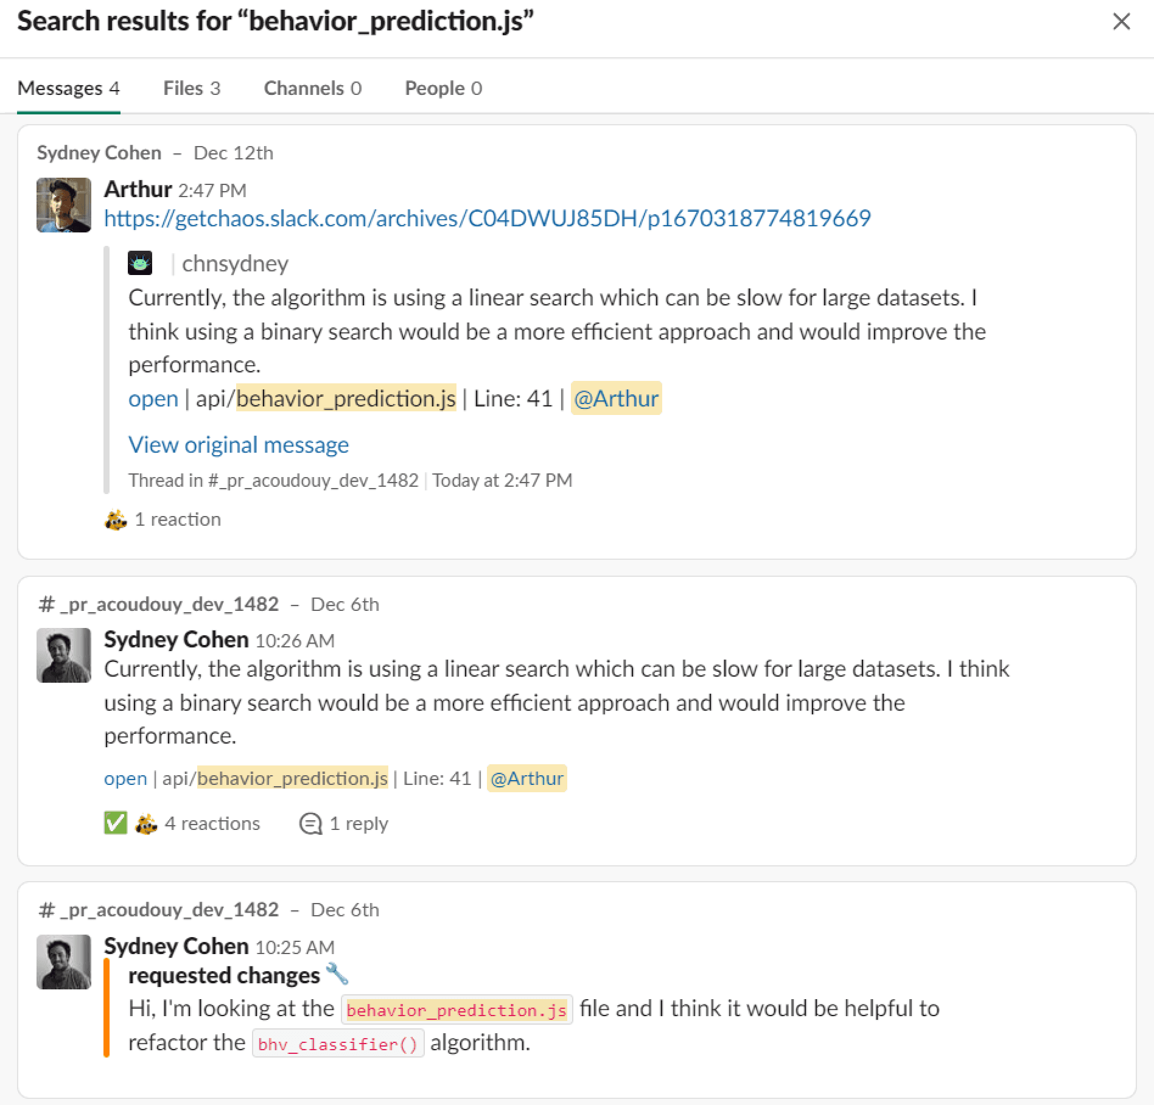Click Arthur's profile avatar
Screen dimensions: 1154x1105
coord(64,204)
